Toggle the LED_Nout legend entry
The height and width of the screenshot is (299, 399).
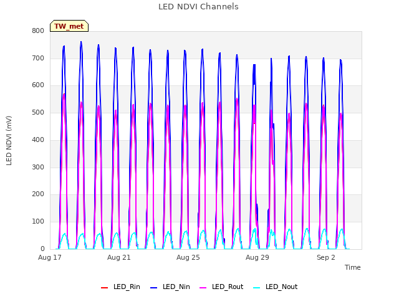point(276,287)
